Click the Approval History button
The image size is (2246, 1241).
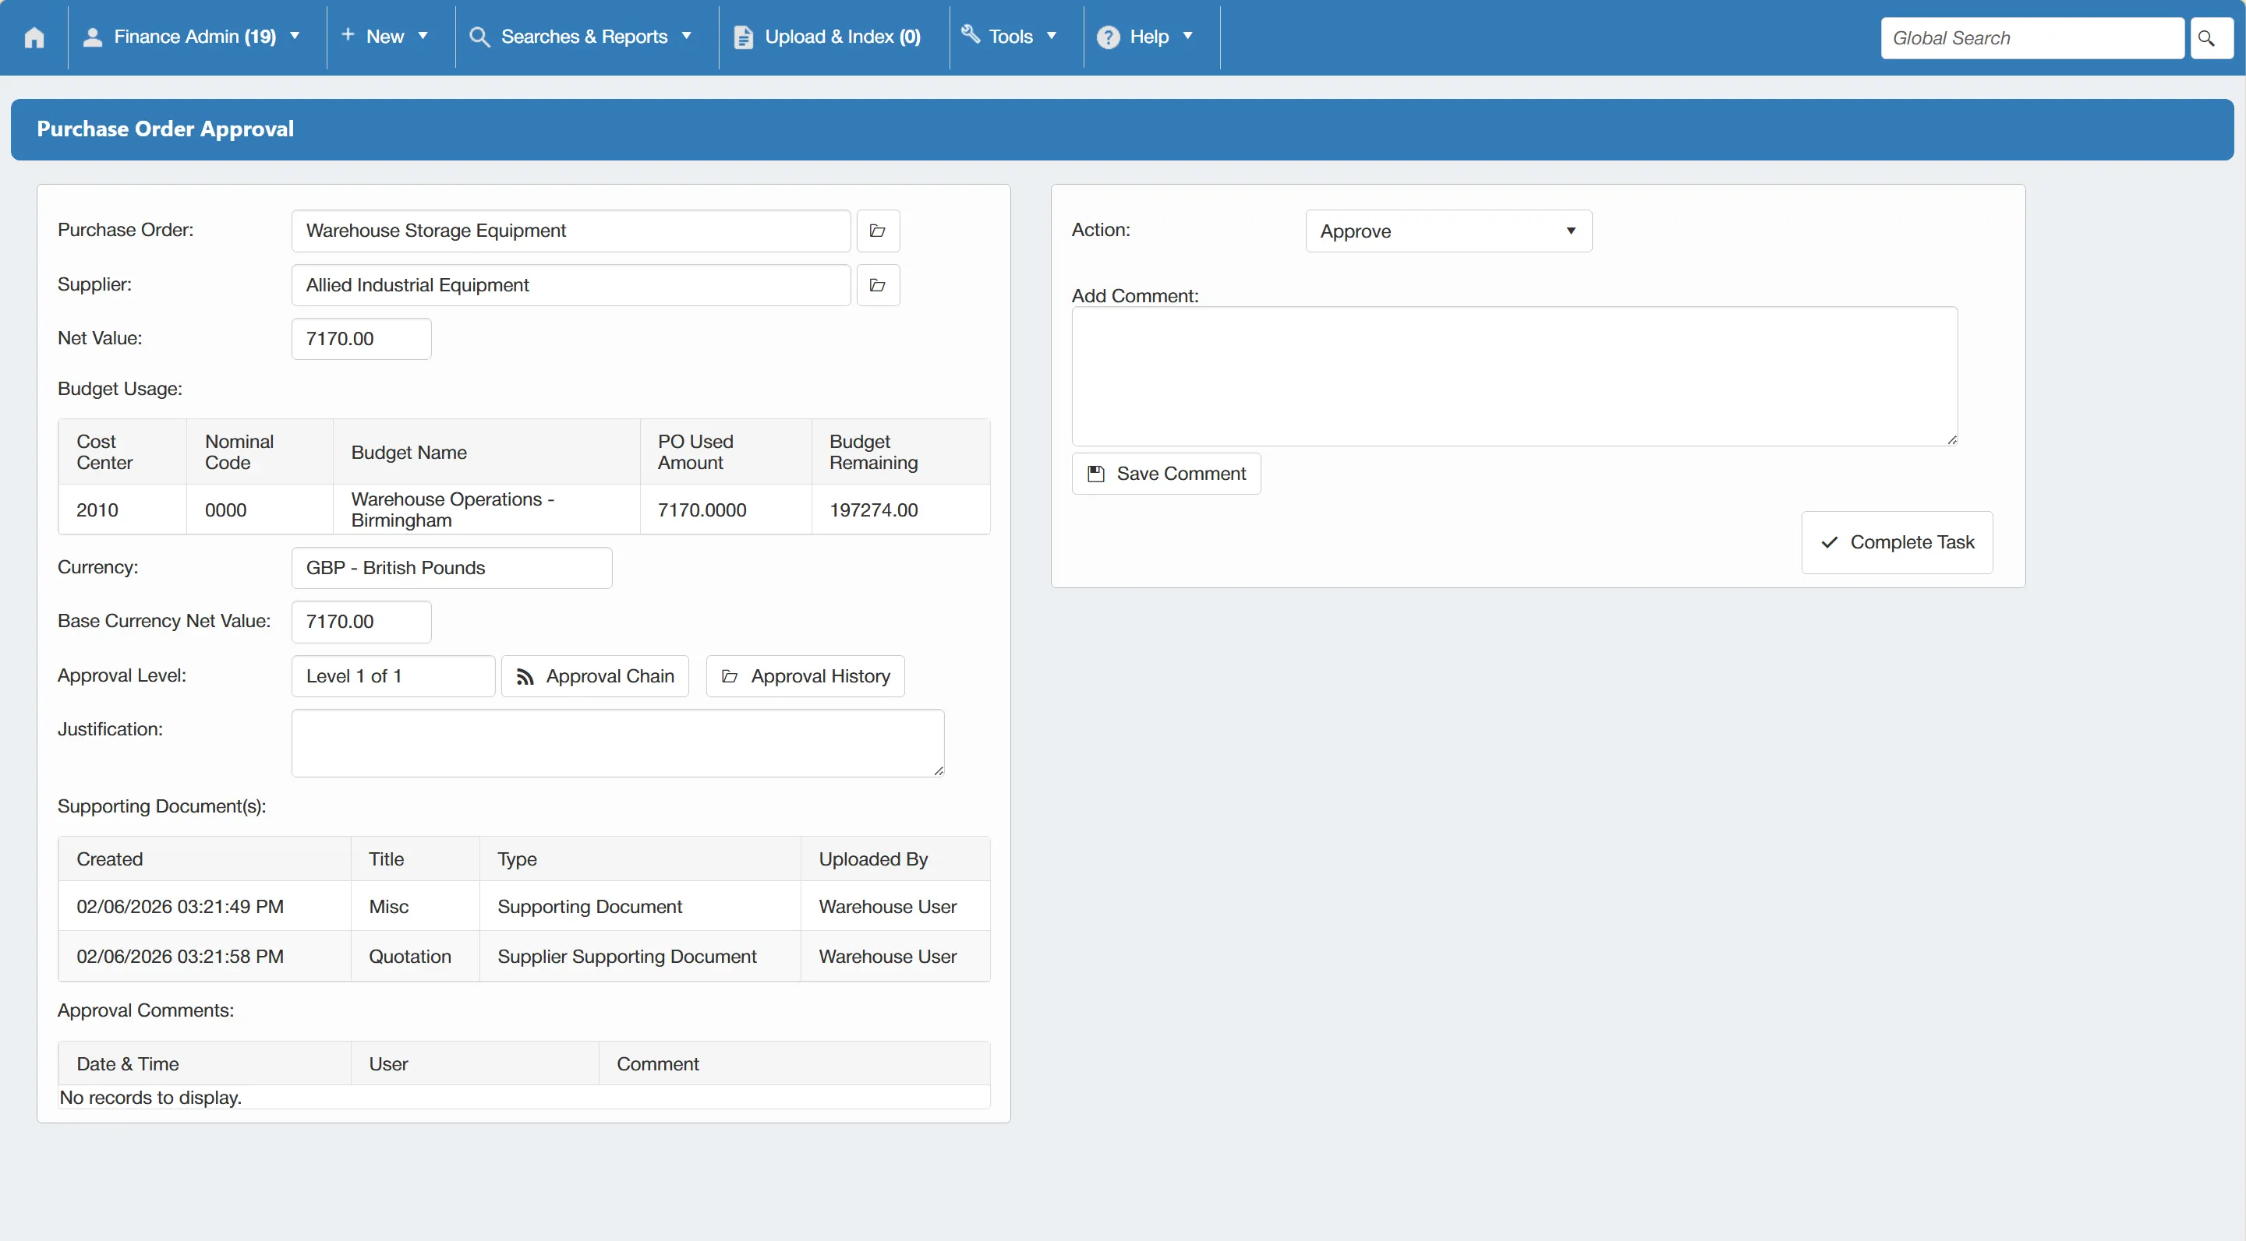click(x=805, y=676)
